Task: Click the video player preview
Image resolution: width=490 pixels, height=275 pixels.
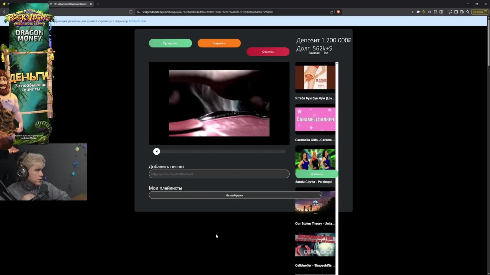Action: click(x=219, y=103)
